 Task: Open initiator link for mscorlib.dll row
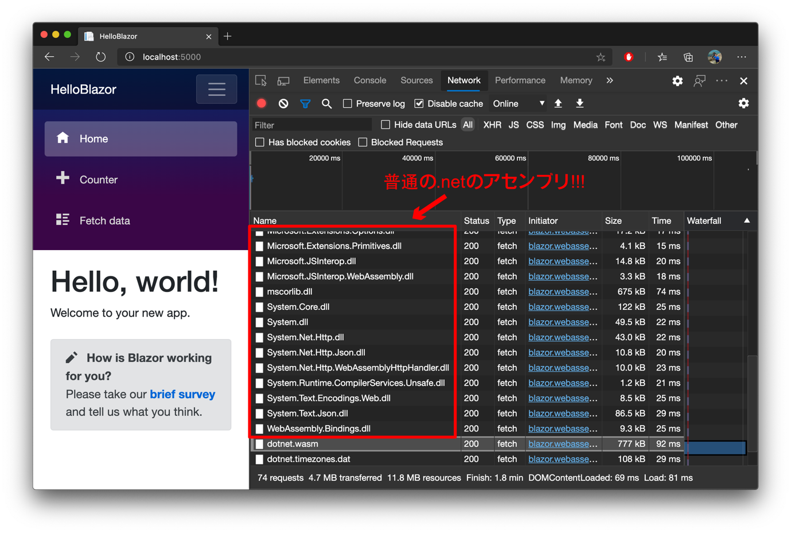point(563,292)
